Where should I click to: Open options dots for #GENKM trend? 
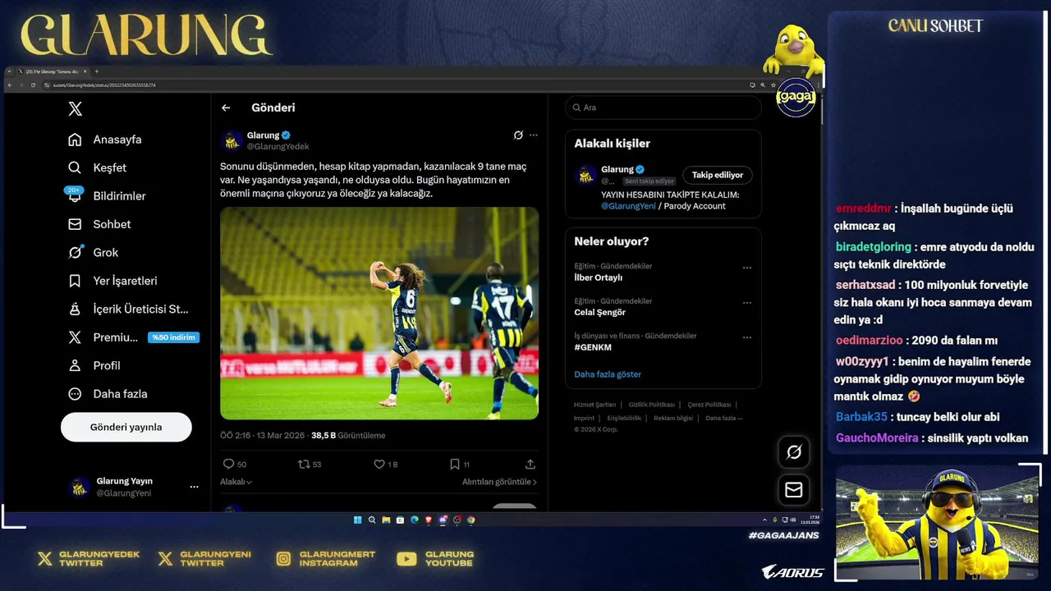pyautogui.click(x=746, y=337)
